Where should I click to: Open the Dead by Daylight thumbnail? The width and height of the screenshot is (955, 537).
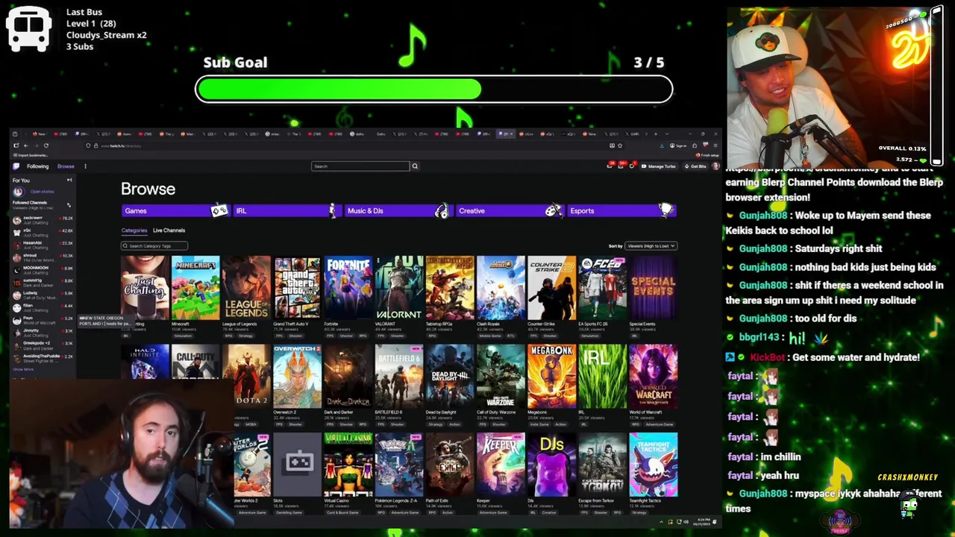(450, 377)
